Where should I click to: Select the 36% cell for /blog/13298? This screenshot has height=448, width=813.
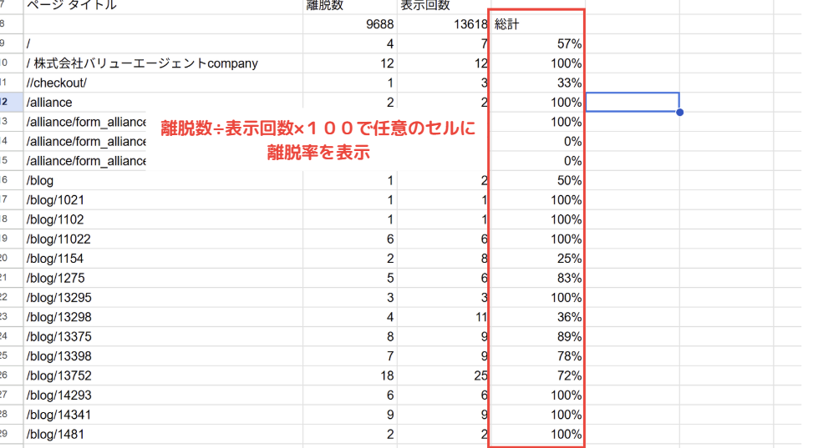[537, 317]
